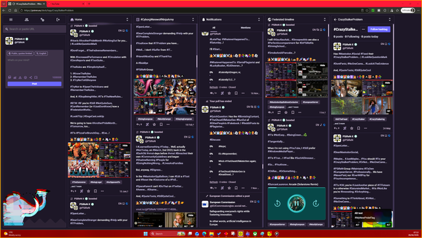Click the Follow hashtag button
422x238 pixels.
coord(378,29)
